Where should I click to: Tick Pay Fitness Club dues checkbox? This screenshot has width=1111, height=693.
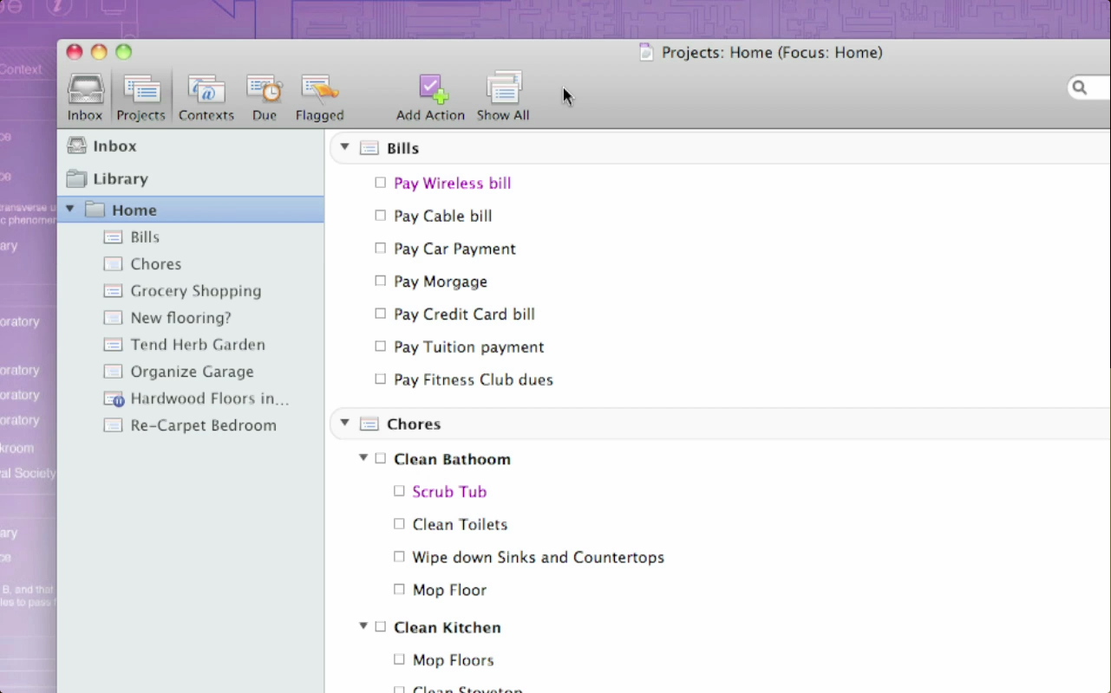(380, 379)
